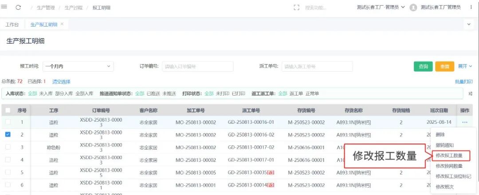Click 生产管理 in the breadcrumb
This screenshot has height=195, width=479.
[46, 8]
